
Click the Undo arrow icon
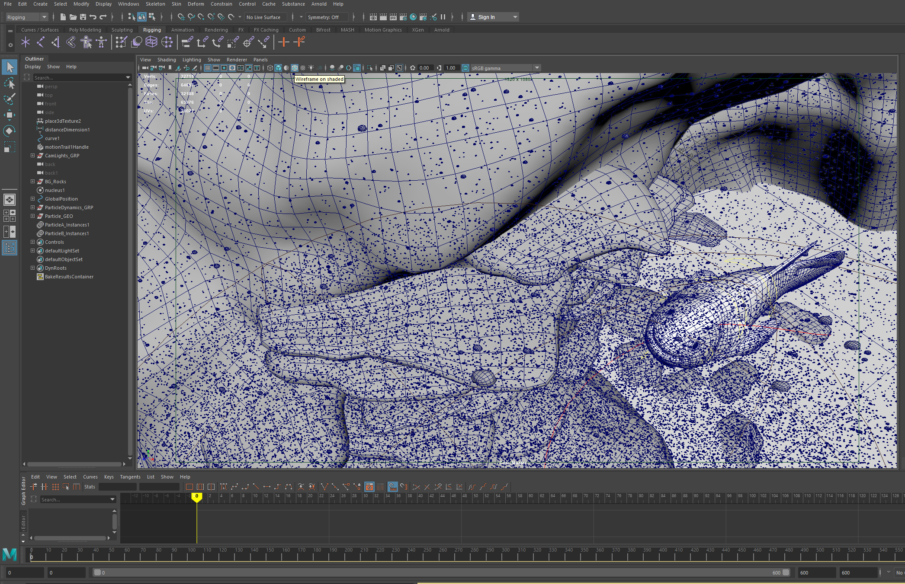(93, 17)
